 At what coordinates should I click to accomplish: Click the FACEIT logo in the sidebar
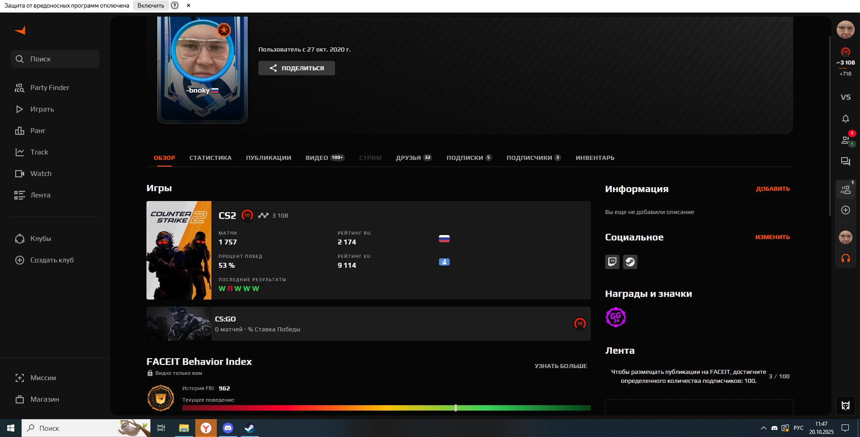click(20, 30)
